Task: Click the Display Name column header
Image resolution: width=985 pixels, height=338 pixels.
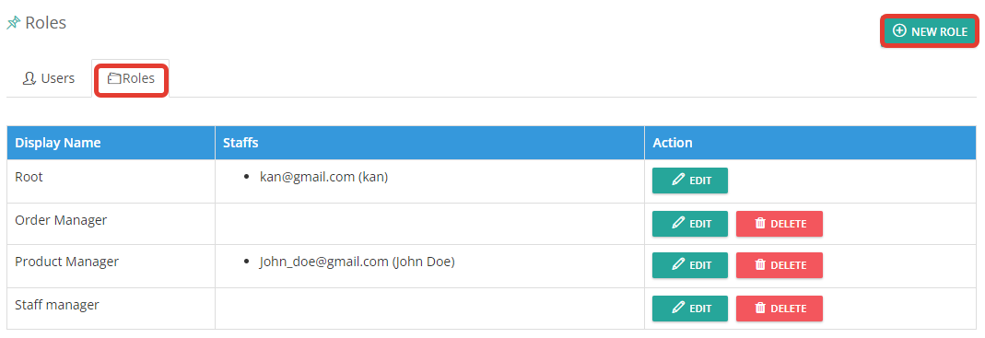Action: (x=58, y=143)
